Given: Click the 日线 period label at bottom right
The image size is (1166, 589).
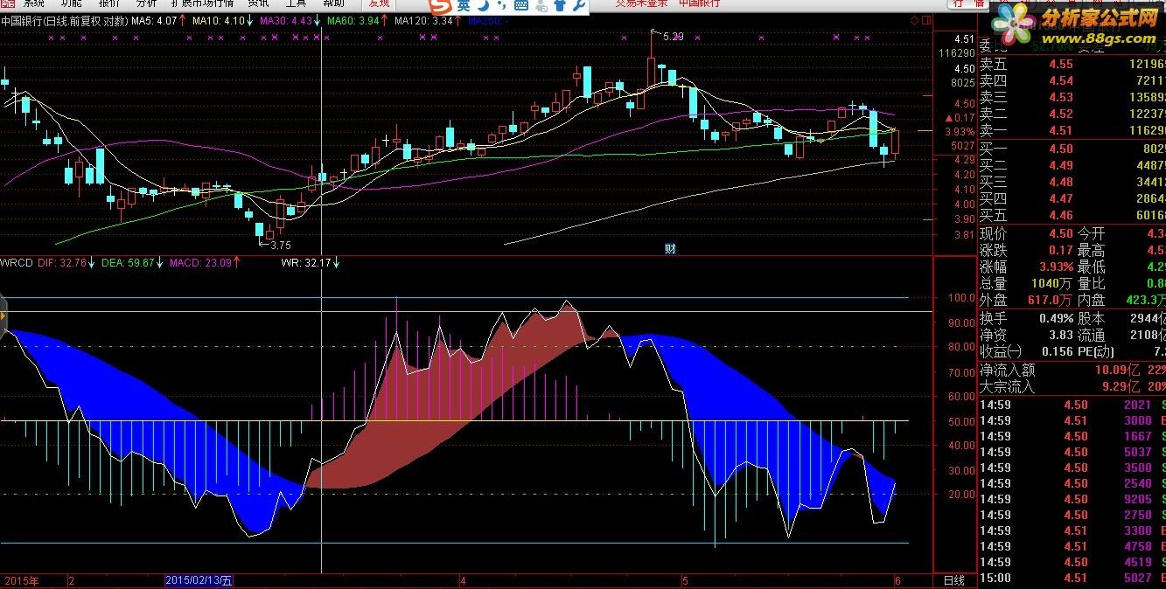Looking at the screenshot, I should [954, 580].
